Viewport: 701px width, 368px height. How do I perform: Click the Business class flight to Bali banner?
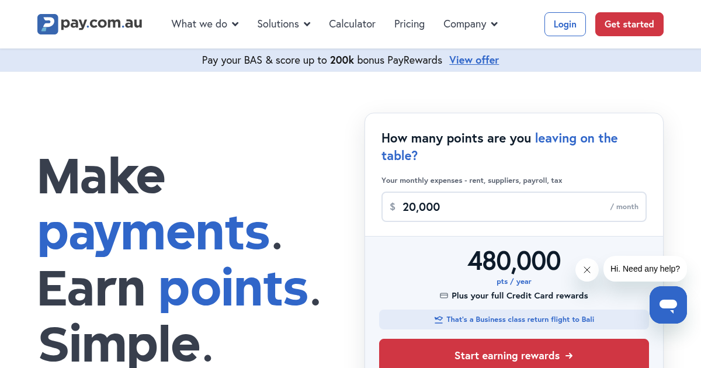tap(514, 320)
